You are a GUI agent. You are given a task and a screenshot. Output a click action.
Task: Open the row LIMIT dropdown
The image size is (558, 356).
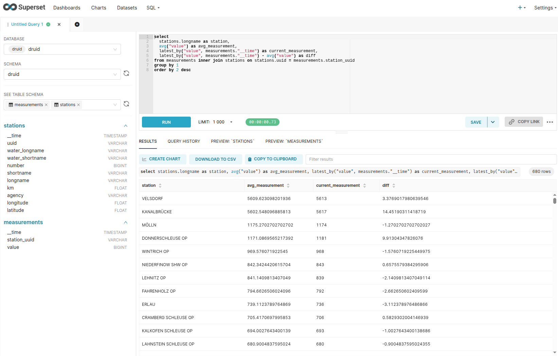(231, 122)
